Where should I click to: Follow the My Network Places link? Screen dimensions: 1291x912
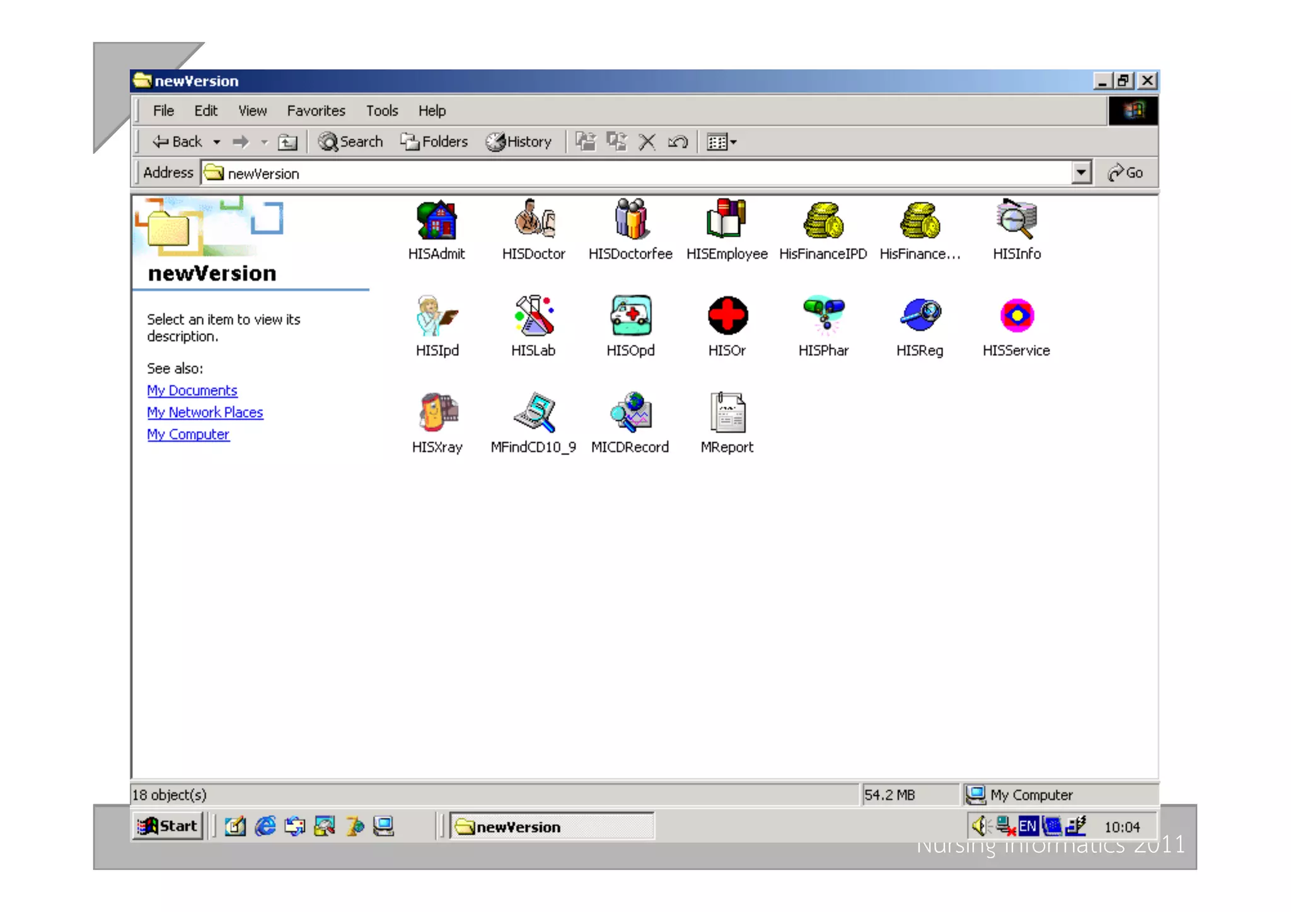coord(205,412)
